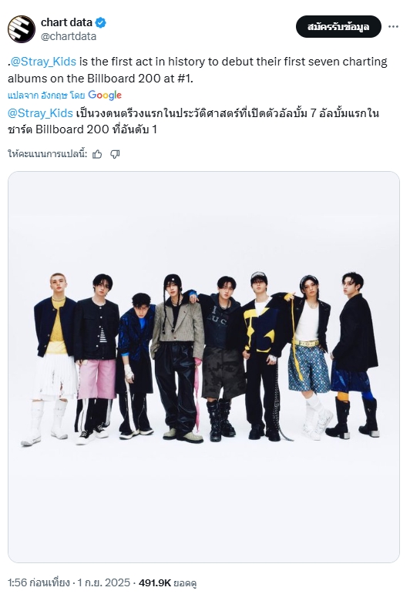Rate the translation with thumbs up
Image resolution: width=410 pixels, height=594 pixels.
pos(97,154)
